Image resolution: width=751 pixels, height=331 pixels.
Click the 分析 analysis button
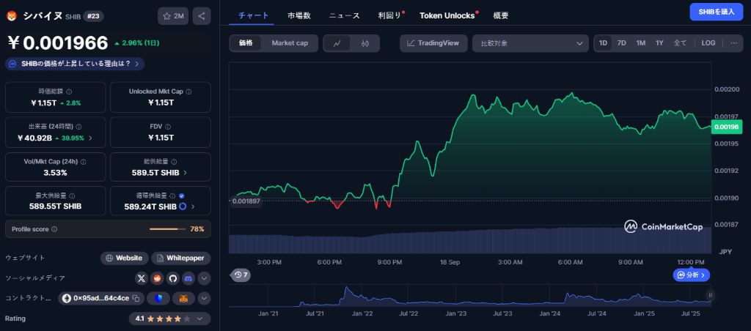tap(691, 275)
